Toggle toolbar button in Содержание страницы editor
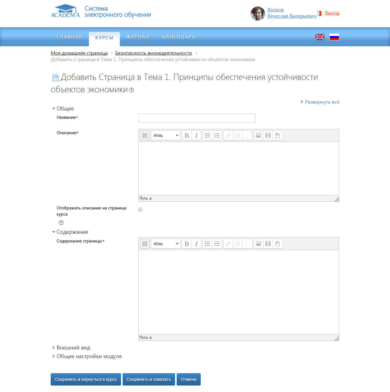 point(145,244)
